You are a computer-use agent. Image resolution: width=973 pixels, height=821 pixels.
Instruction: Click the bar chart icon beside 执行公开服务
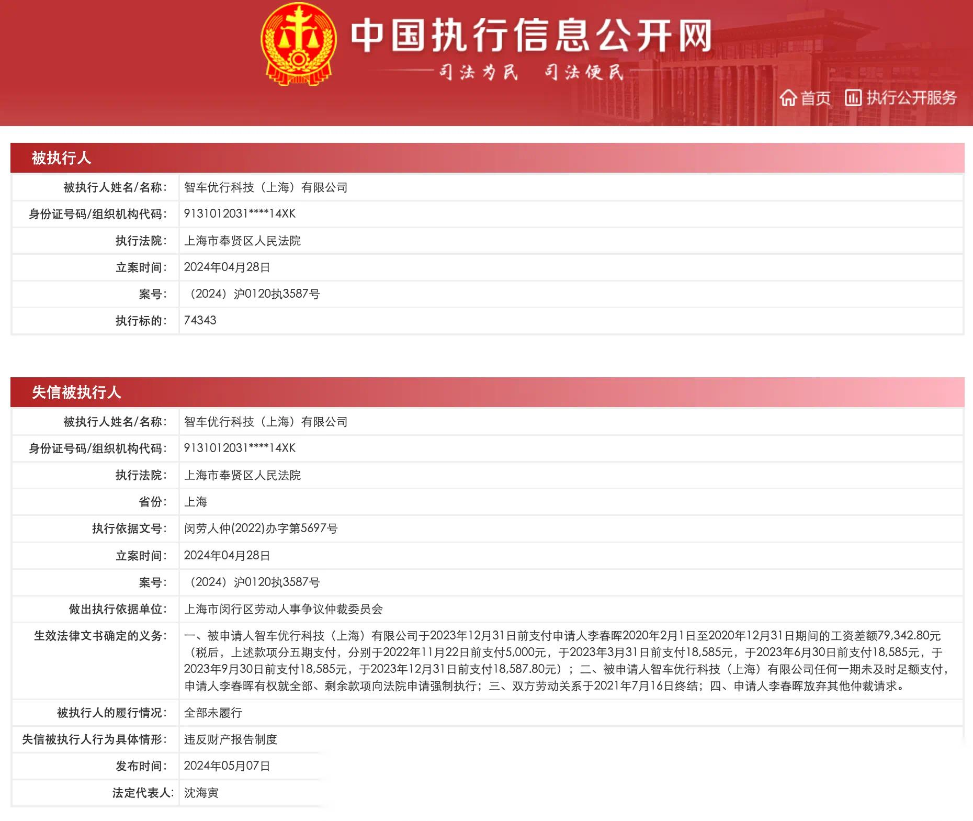(853, 97)
